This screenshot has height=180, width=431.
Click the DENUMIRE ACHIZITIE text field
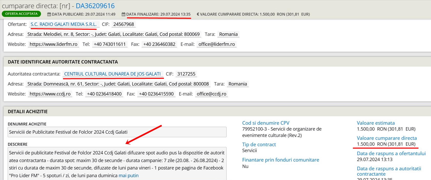coord(117,132)
